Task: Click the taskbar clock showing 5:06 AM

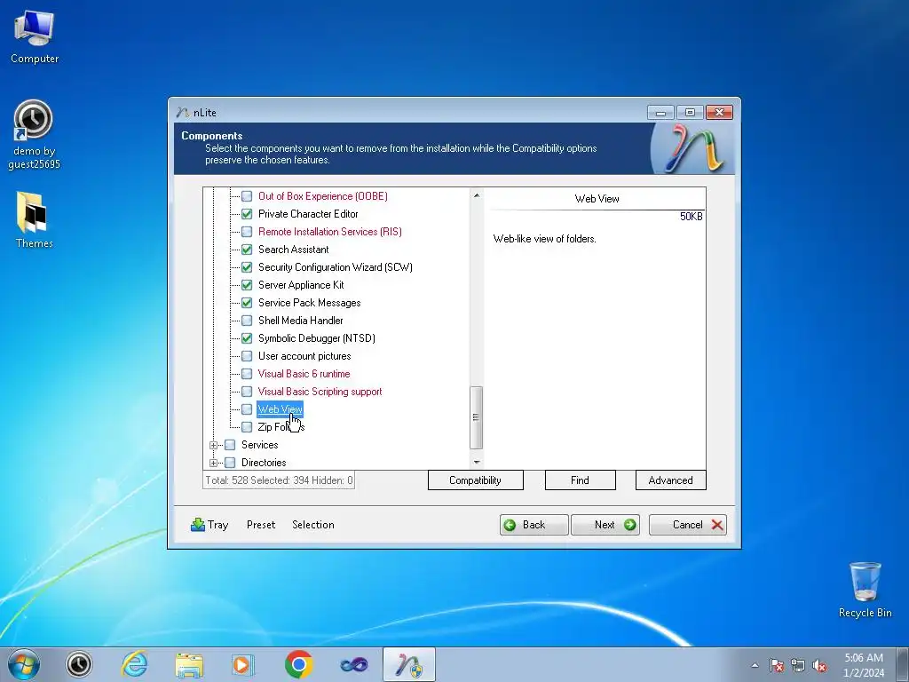Action: (x=864, y=665)
